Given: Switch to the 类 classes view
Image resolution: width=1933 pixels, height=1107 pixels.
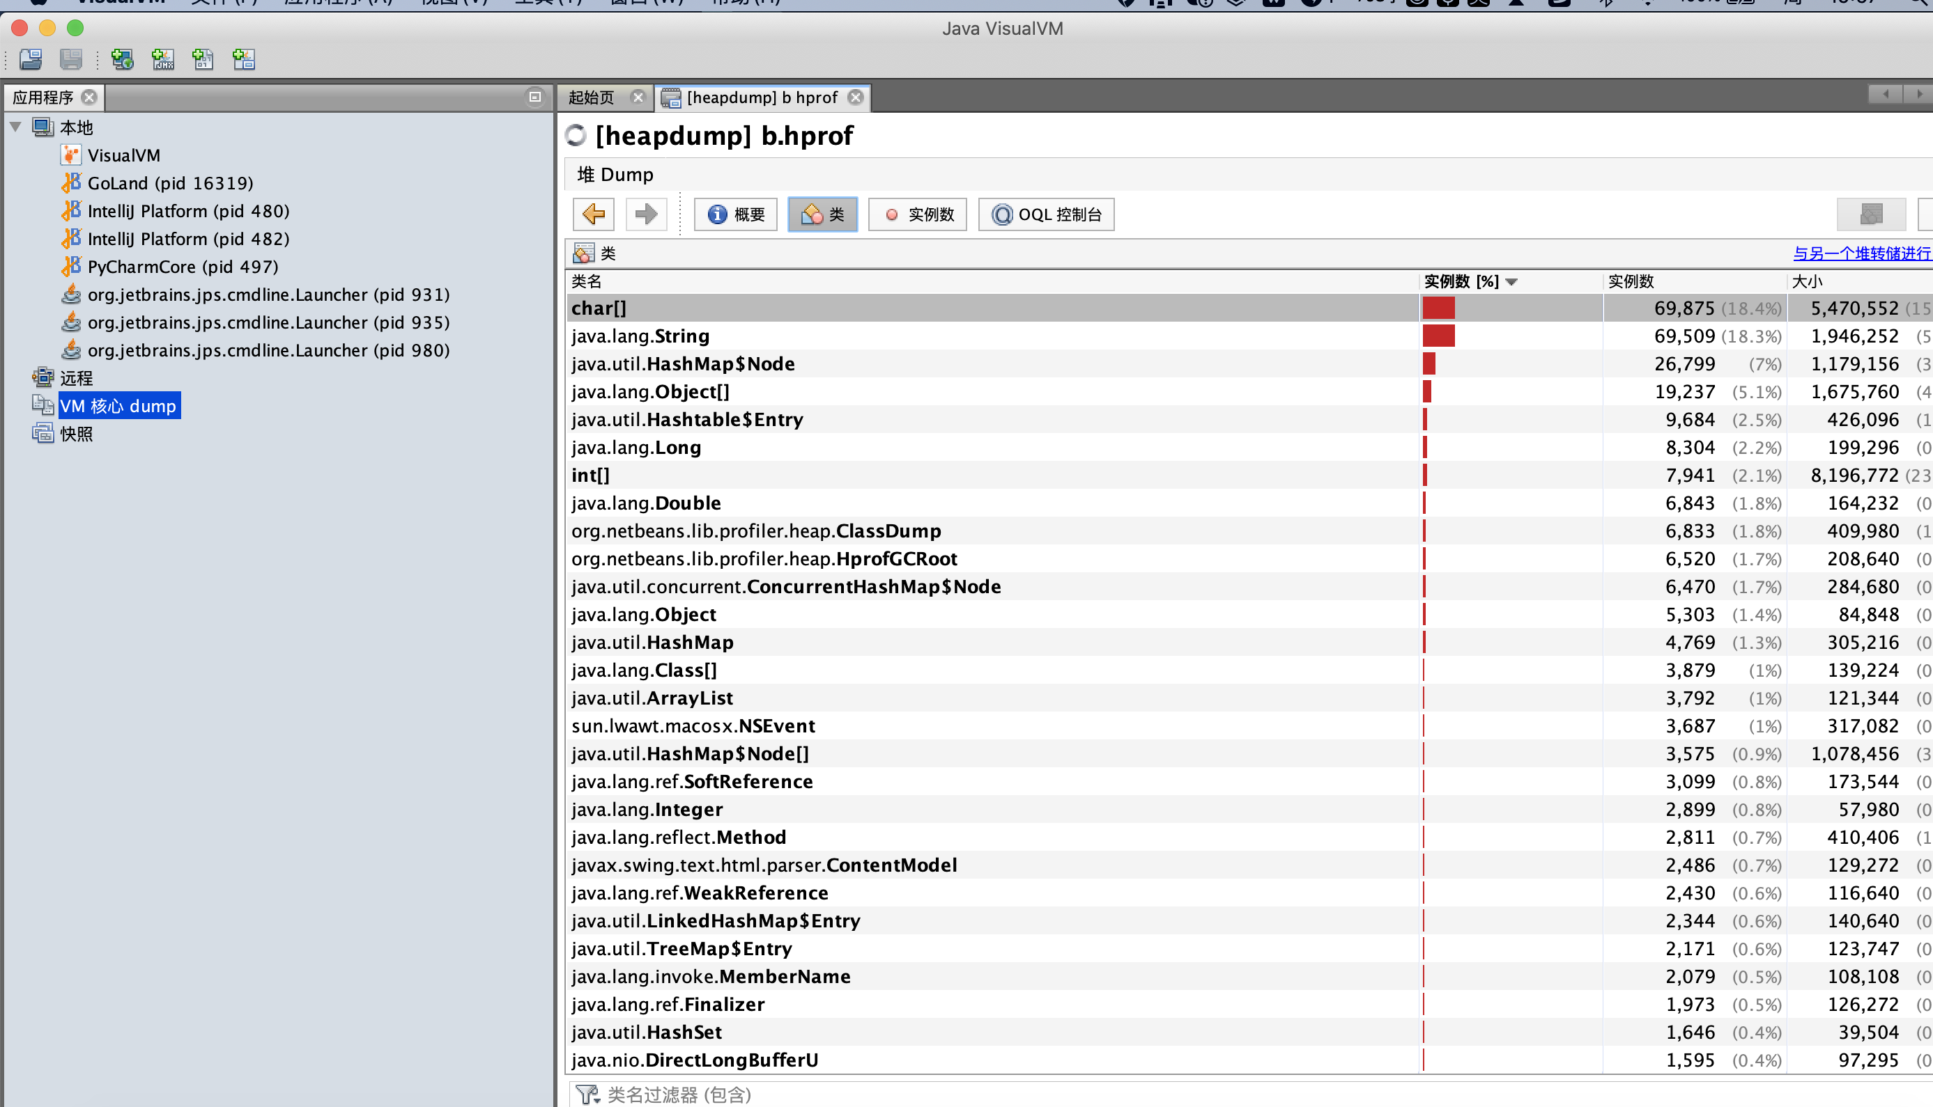Looking at the screenshot, I should point(822,214).
